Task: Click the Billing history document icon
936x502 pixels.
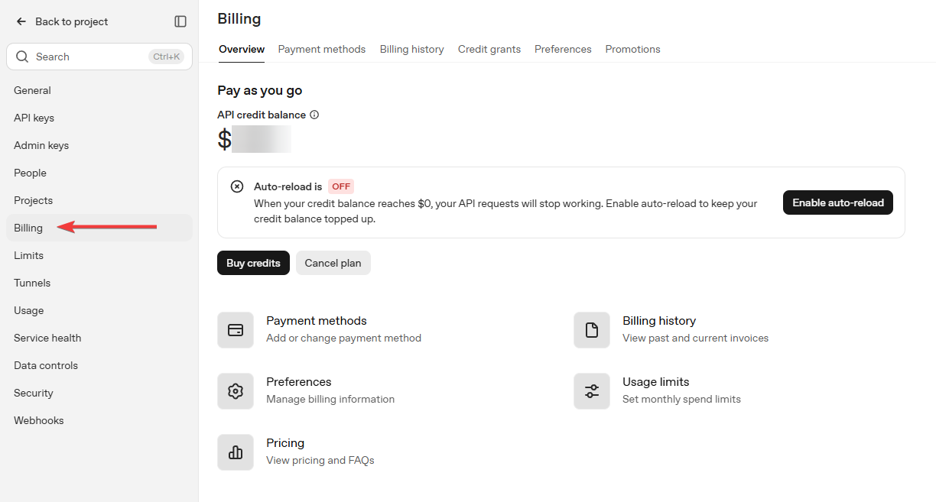Action: tap(592, 330)
